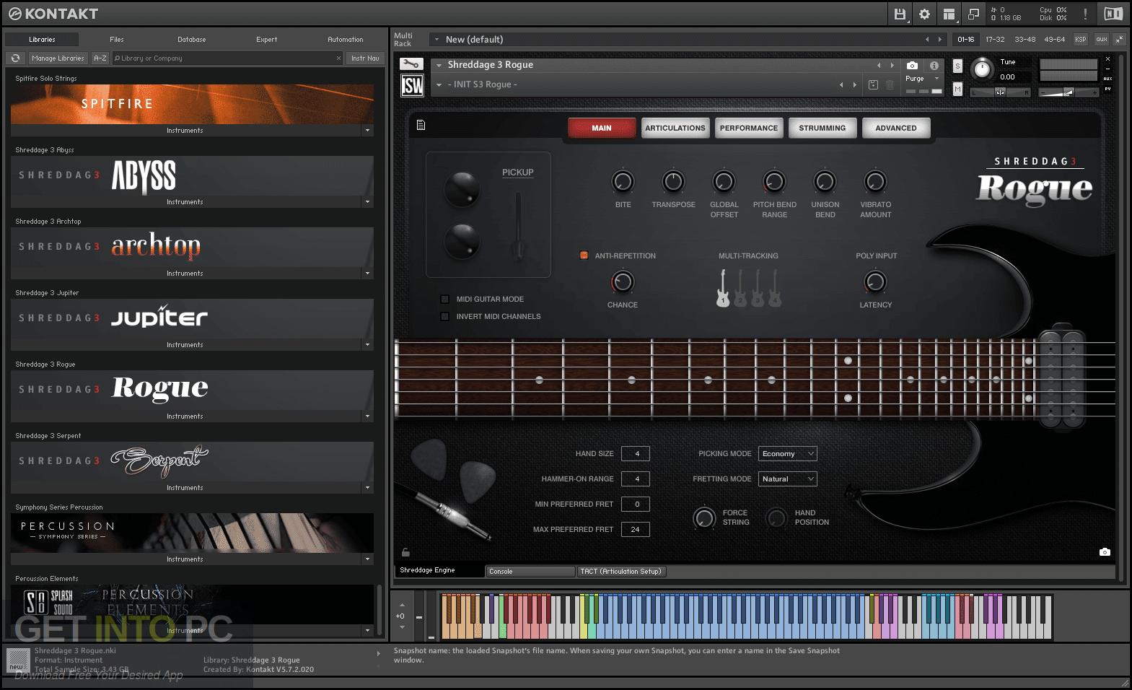Show instrument info with the i icon

point(934,65)
